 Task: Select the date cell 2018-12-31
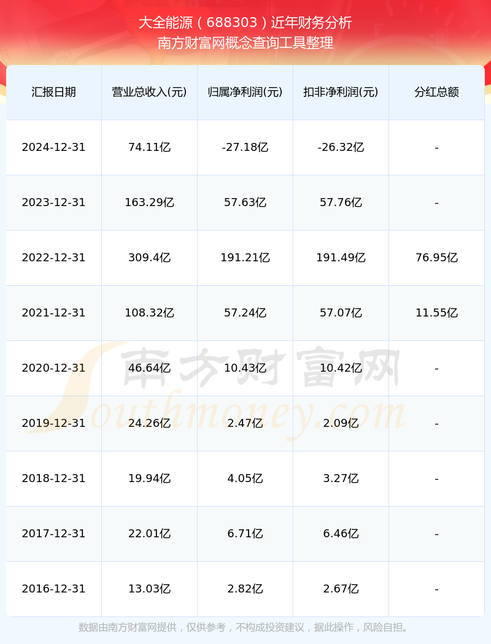click(54, 478)
